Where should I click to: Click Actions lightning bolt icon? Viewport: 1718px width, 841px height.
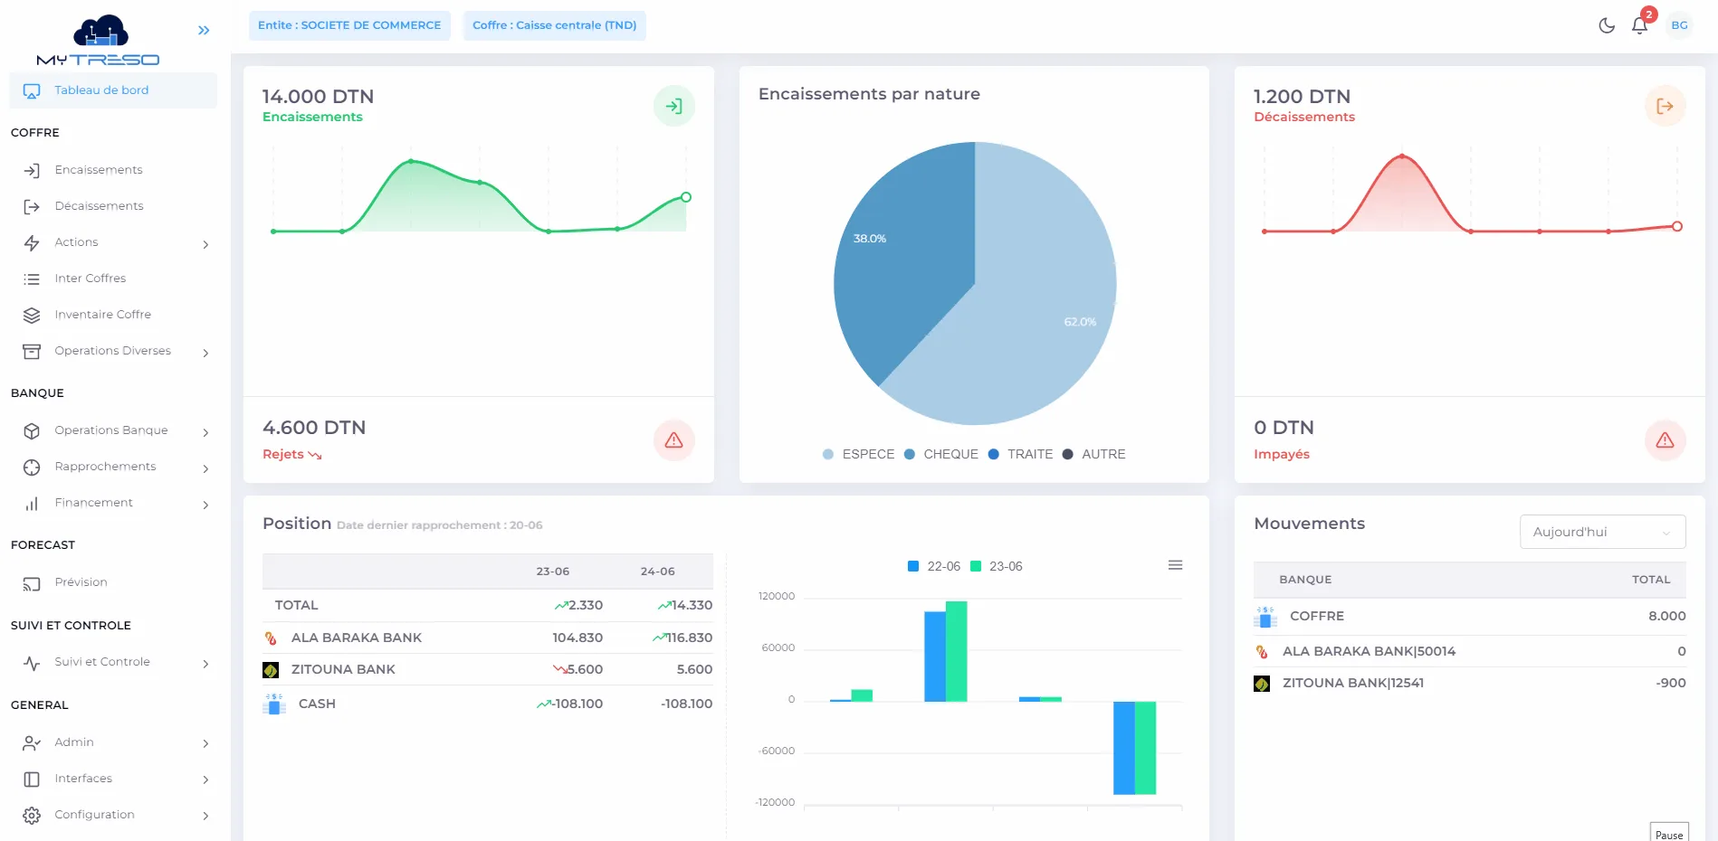(32, 243)
